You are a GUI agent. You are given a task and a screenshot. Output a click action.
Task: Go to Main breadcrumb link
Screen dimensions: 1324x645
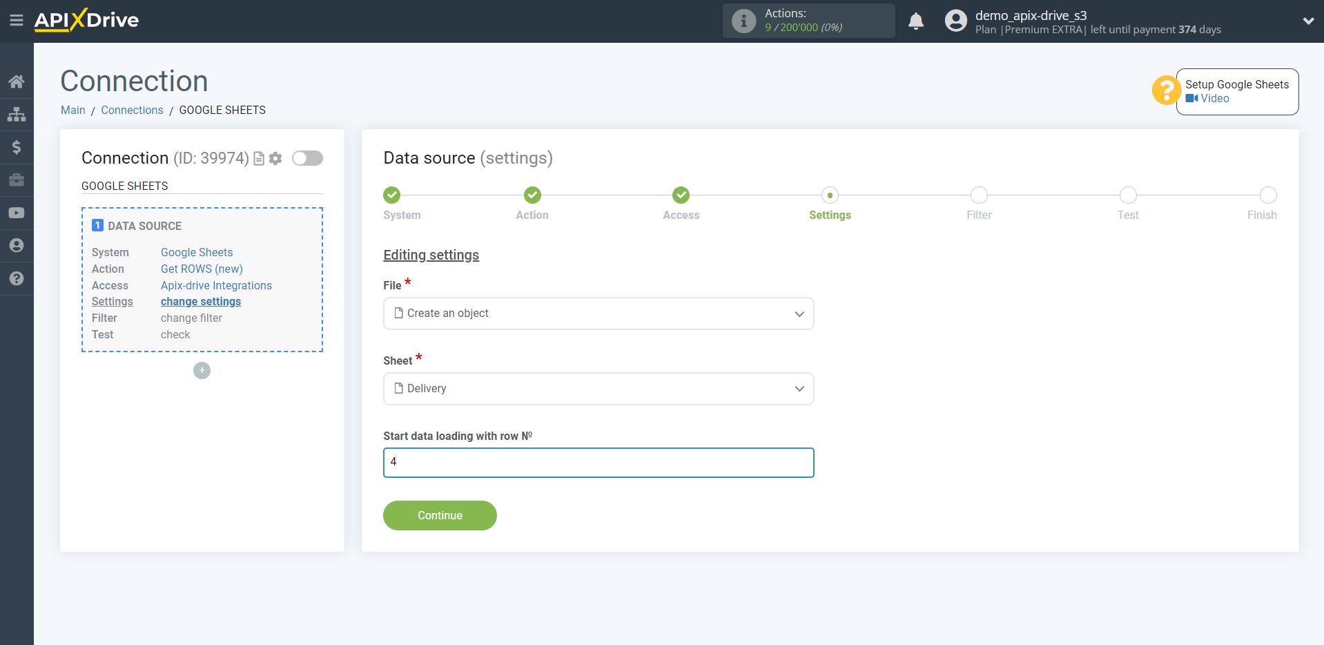coord(73,110)
